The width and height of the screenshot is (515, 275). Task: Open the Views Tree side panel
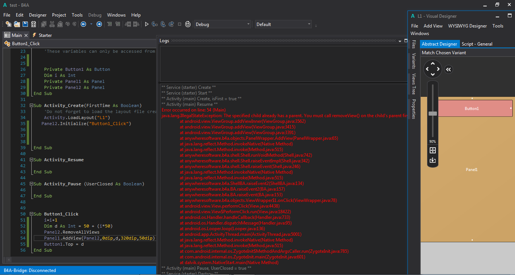414,84
